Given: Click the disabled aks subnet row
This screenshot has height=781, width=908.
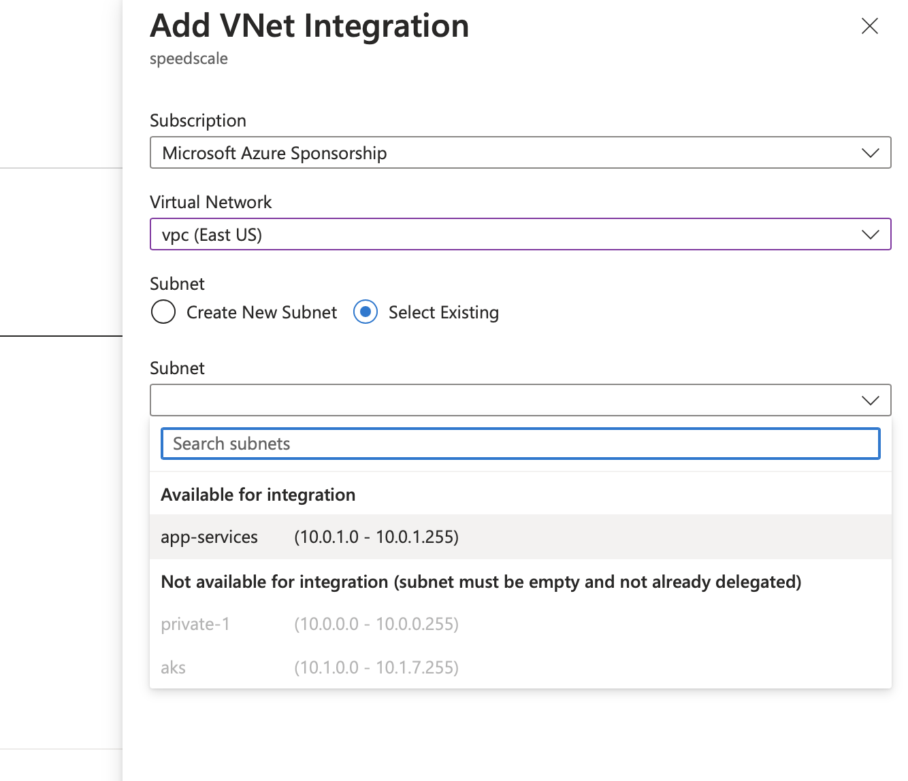Looking at the screenshot, I should point(520,667).
